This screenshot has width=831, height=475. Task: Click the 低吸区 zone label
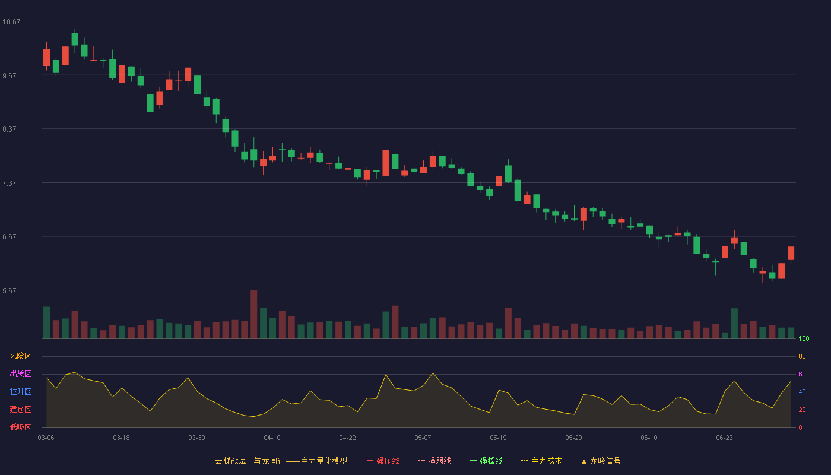click(20, 427)
